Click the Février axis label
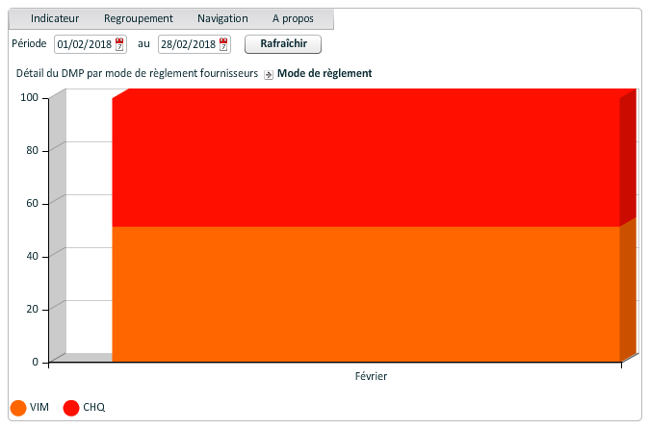The height and width of the screenshot is (429, 649). pos(371,376)
